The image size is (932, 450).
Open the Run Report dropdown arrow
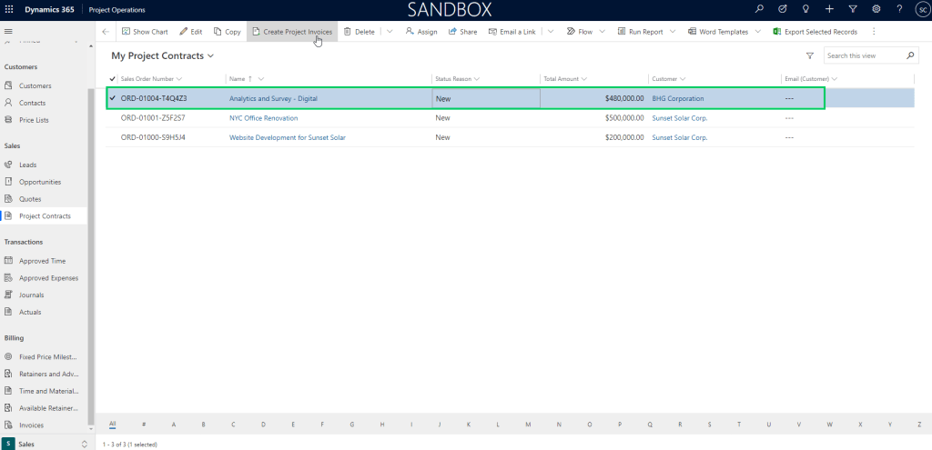coord(673,32)
